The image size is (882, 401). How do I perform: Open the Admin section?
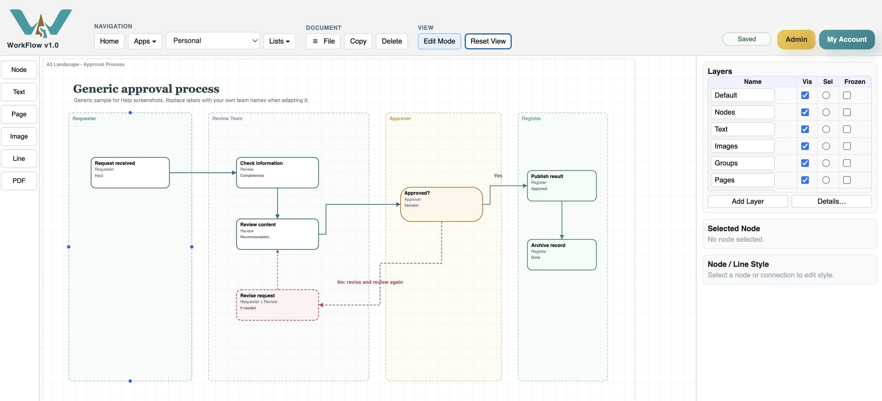click(796, 39)
